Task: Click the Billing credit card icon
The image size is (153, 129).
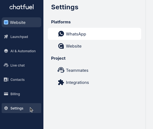Action: [x=6, y=94]
